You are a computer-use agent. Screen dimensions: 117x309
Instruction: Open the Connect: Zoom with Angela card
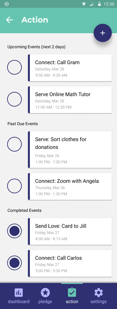click(70, 186)
